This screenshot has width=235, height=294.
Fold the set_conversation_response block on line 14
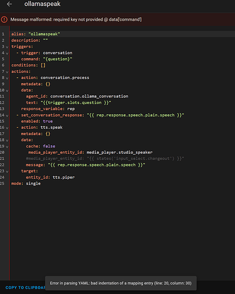click(x=7, y=115)
